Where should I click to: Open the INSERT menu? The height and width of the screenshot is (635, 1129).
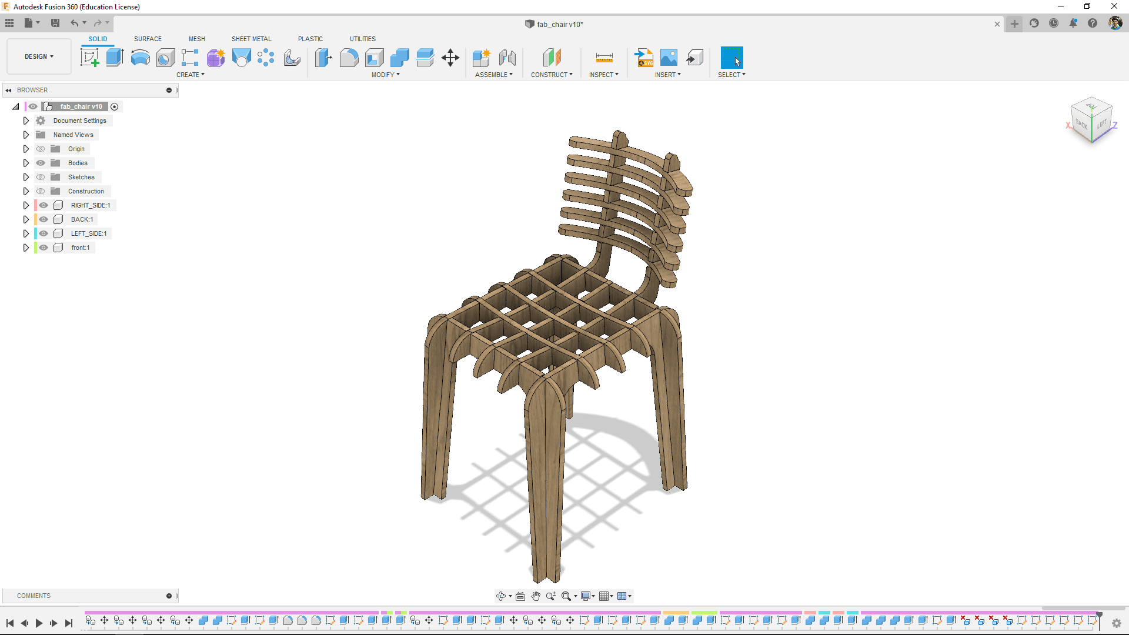(x=668, y=75)
